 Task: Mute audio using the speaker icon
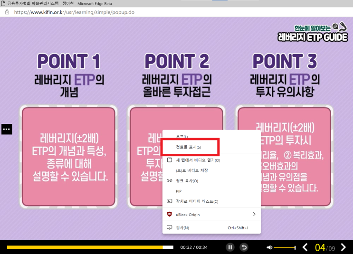click(x=269, y=247)
